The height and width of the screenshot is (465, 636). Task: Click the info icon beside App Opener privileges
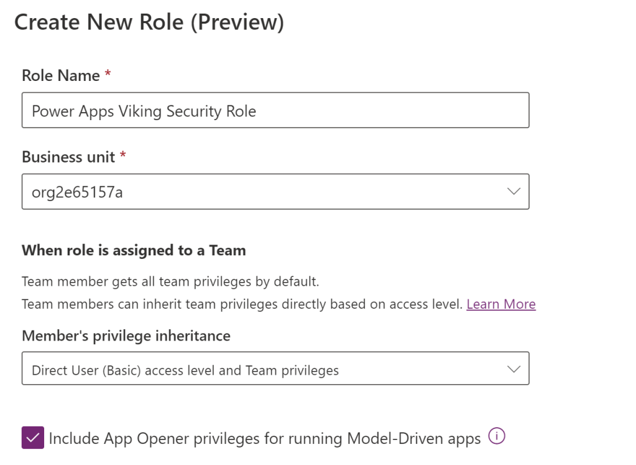496,437
